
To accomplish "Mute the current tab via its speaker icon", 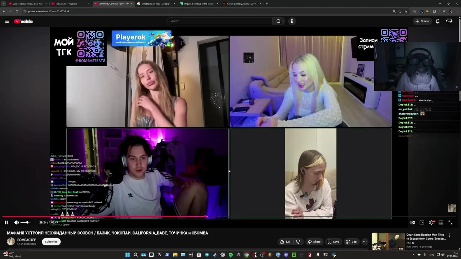I will (x=127, y=4).
